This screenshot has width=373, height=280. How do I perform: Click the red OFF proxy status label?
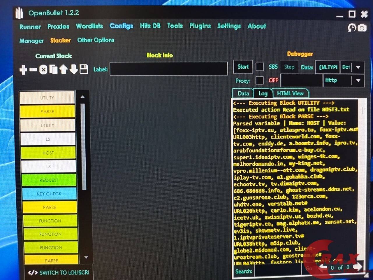point(273,80)
